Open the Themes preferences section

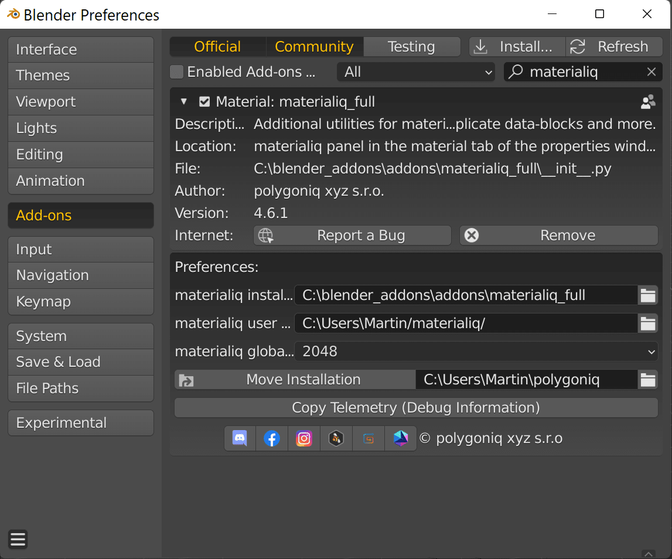(81, 76)
